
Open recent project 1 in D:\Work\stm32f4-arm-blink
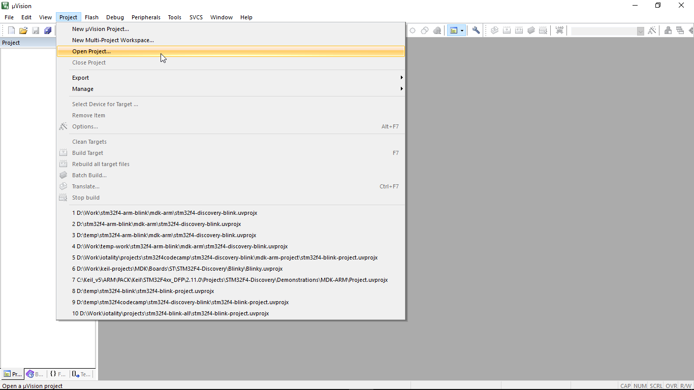click(x=231, y=213)
